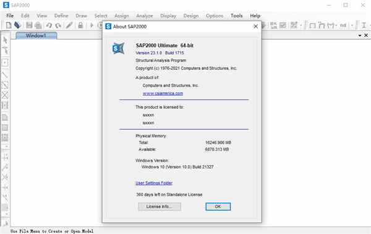Click the rectangle frame icon in right toolbar
The image size is (371, 234).
pos(312,25)
